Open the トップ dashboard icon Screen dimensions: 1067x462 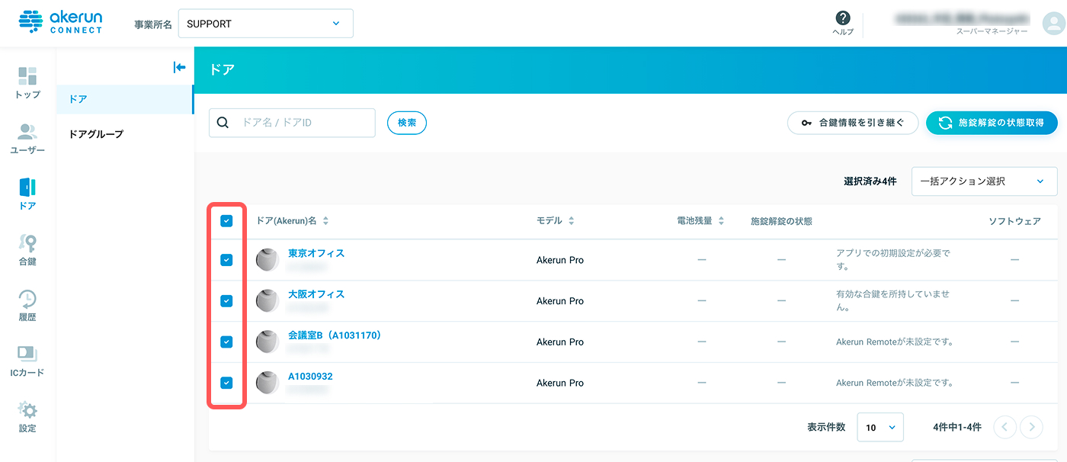27,76
